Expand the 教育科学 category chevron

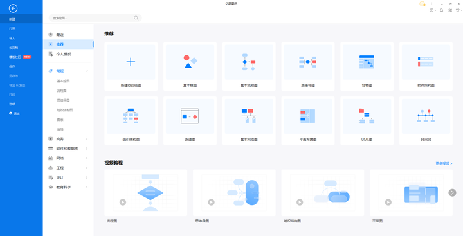[x=87, y=187]
